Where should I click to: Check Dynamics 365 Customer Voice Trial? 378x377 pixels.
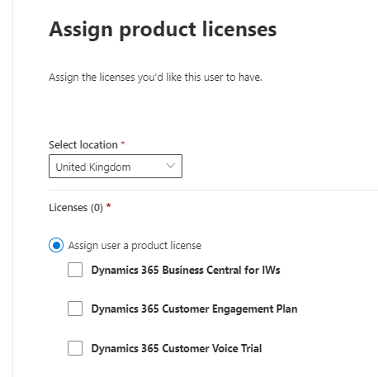click(75, 348)
